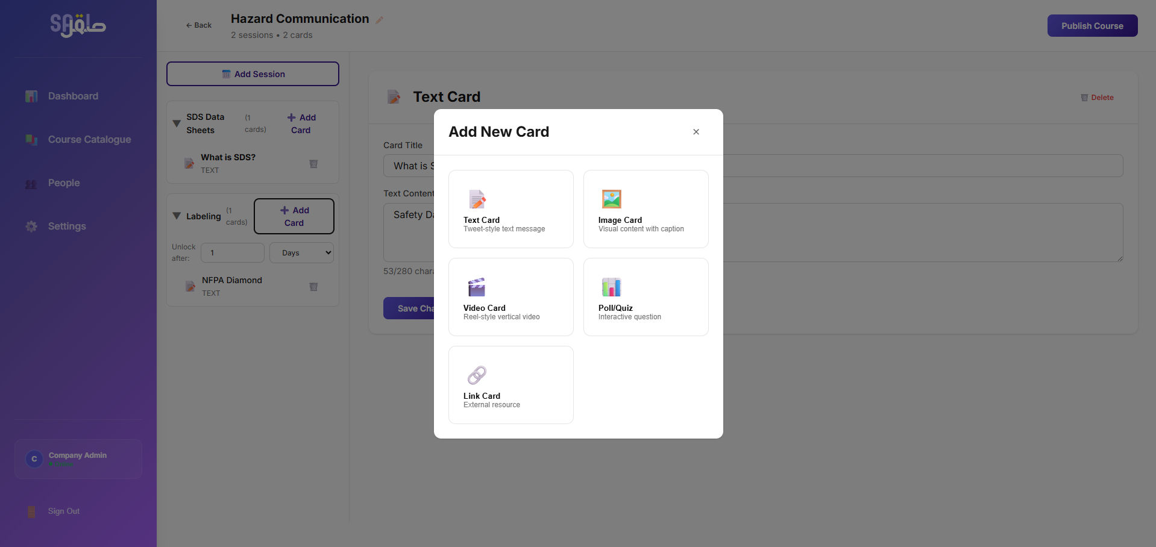The height and width of the screenshot is (547, 1156).
Task: Open the Days unit dropdown
Action: point(301,253)
